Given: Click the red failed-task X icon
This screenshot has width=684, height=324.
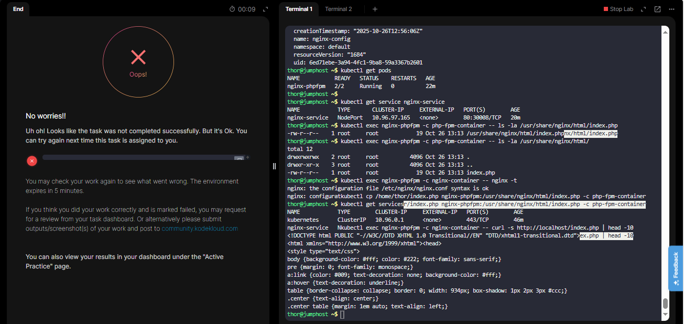Looking at the screenshot, I should coord(31,161).
